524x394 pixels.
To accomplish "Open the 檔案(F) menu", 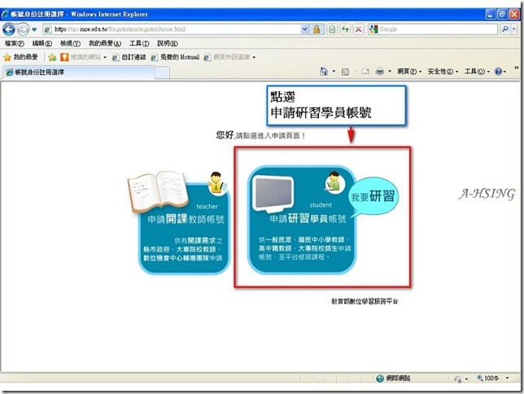I will click(15, 43).
